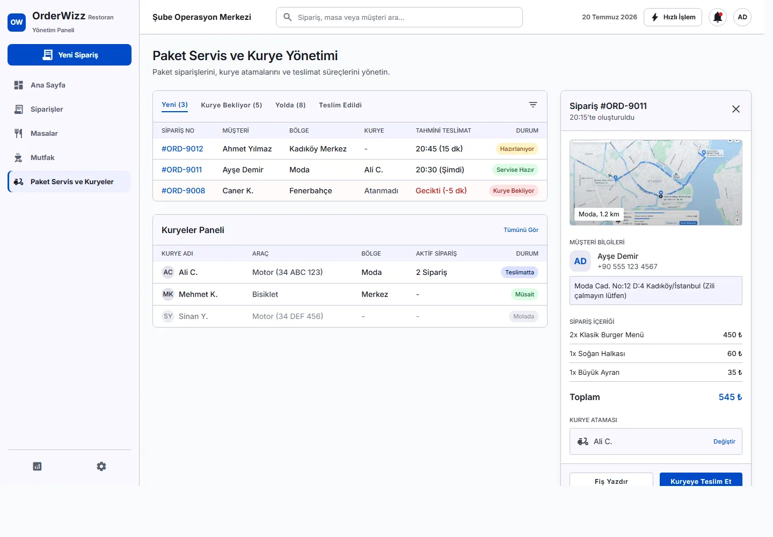Click 545 ₺ total amount
The width and height of the screenshot is (773, 537).
731,397
